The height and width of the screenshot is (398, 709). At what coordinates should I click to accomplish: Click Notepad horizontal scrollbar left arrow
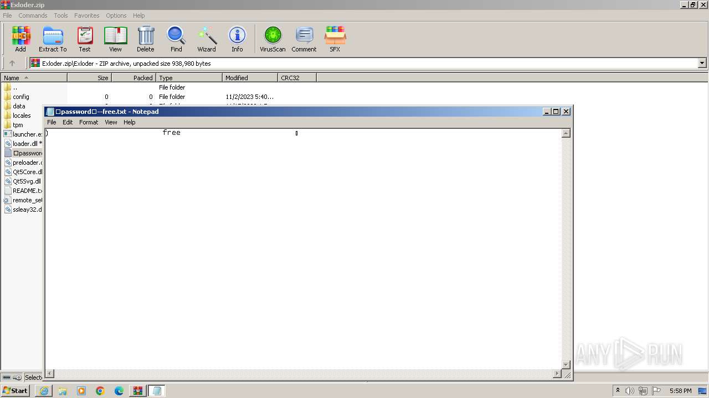click(x=50, y=374)
